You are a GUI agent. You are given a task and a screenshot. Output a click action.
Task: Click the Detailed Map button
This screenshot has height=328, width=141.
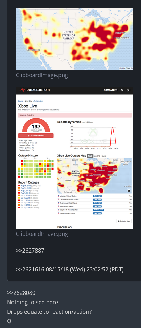(x=124, y=221)
